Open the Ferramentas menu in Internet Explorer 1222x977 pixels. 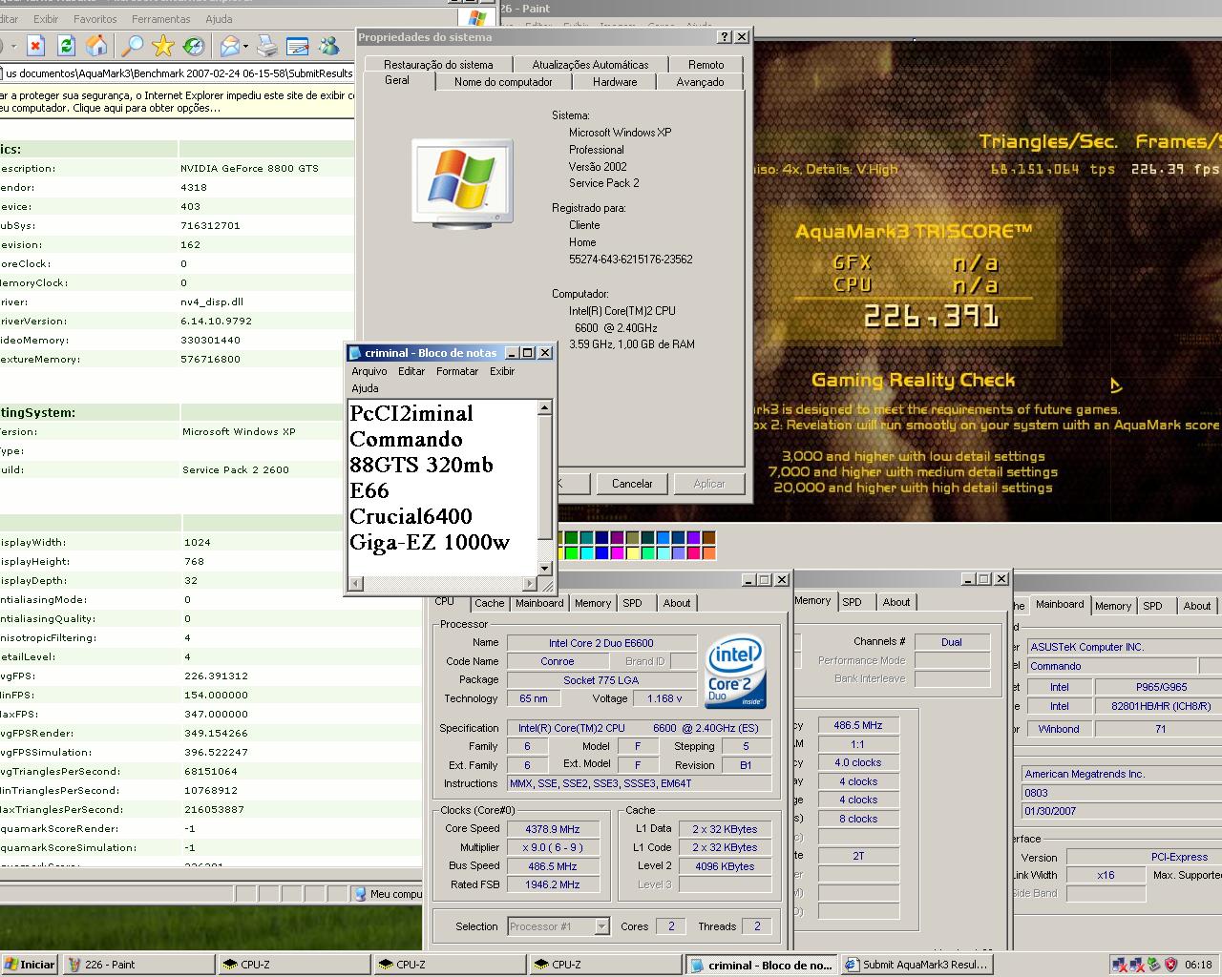(x=160, y=19)
